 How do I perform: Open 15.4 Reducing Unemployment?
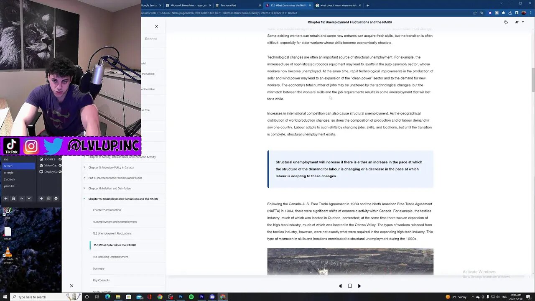pos(111,257)
